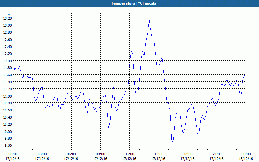This screenshot has height=162, width=259.
Task: Select the 12,80 y-axis value
Action: point(7,32)
